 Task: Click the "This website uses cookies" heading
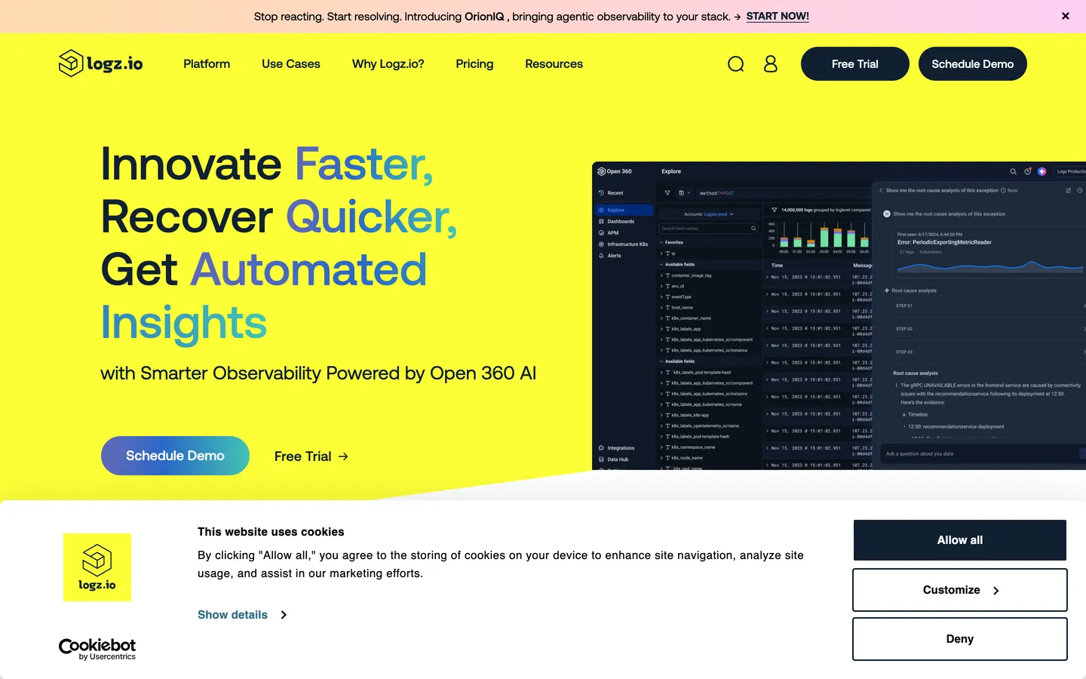click(271, 532)
